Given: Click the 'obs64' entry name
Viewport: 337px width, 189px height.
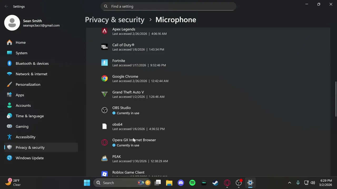Looking at the screenshot, I should (x=117, y=124).
